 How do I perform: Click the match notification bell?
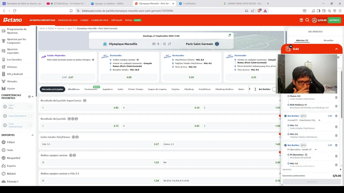click(230, 35)
